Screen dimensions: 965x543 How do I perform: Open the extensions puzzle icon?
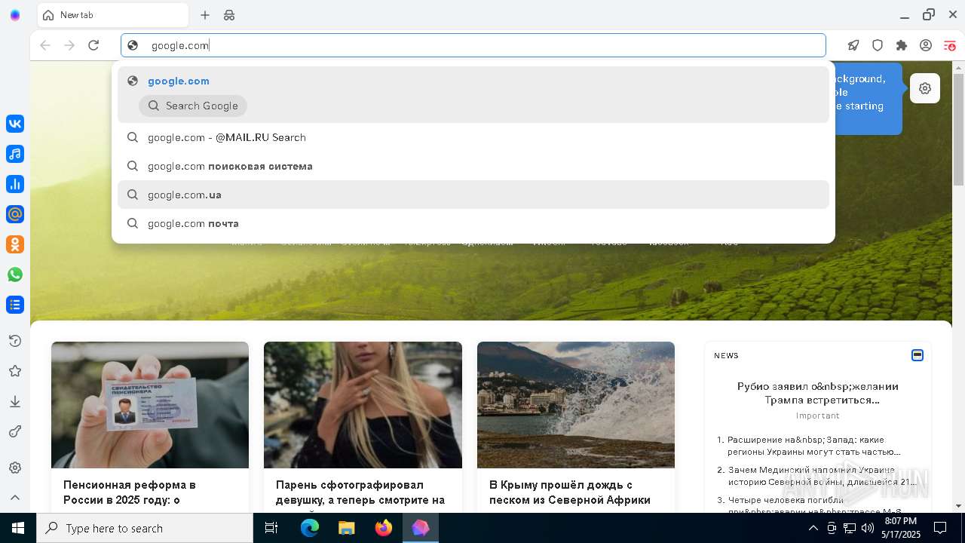pyautogui.click(x=902, y=45)
